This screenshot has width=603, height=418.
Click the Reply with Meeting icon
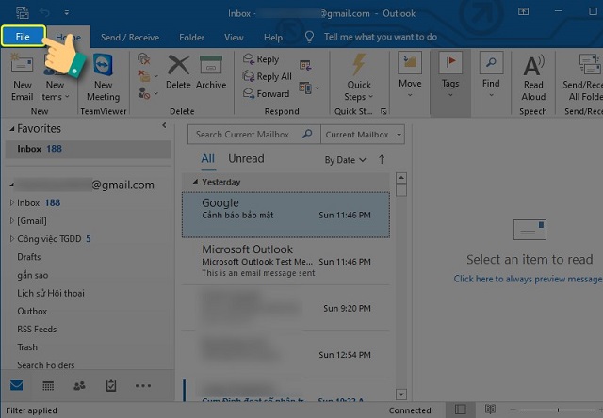[x=305, y=65]
